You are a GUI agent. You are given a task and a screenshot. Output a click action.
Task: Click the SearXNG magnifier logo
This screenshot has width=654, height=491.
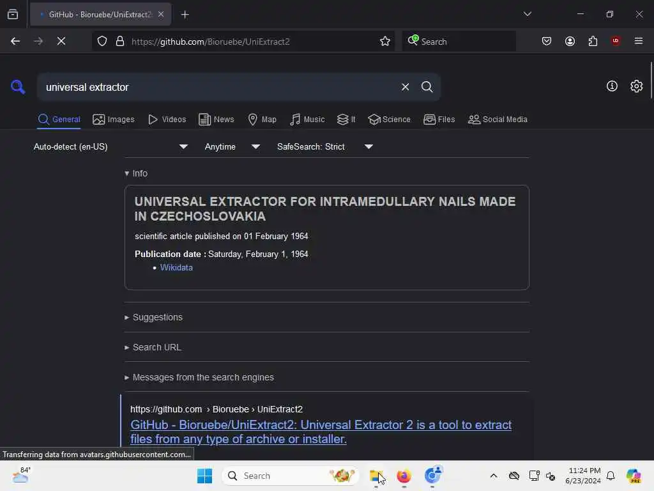pyautogui.click(x=17, y=87)
